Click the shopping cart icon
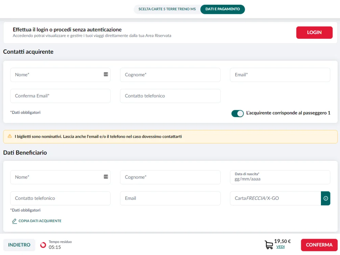Image resolution: width=340 pixels, height=255 pixels. point(269,245)
